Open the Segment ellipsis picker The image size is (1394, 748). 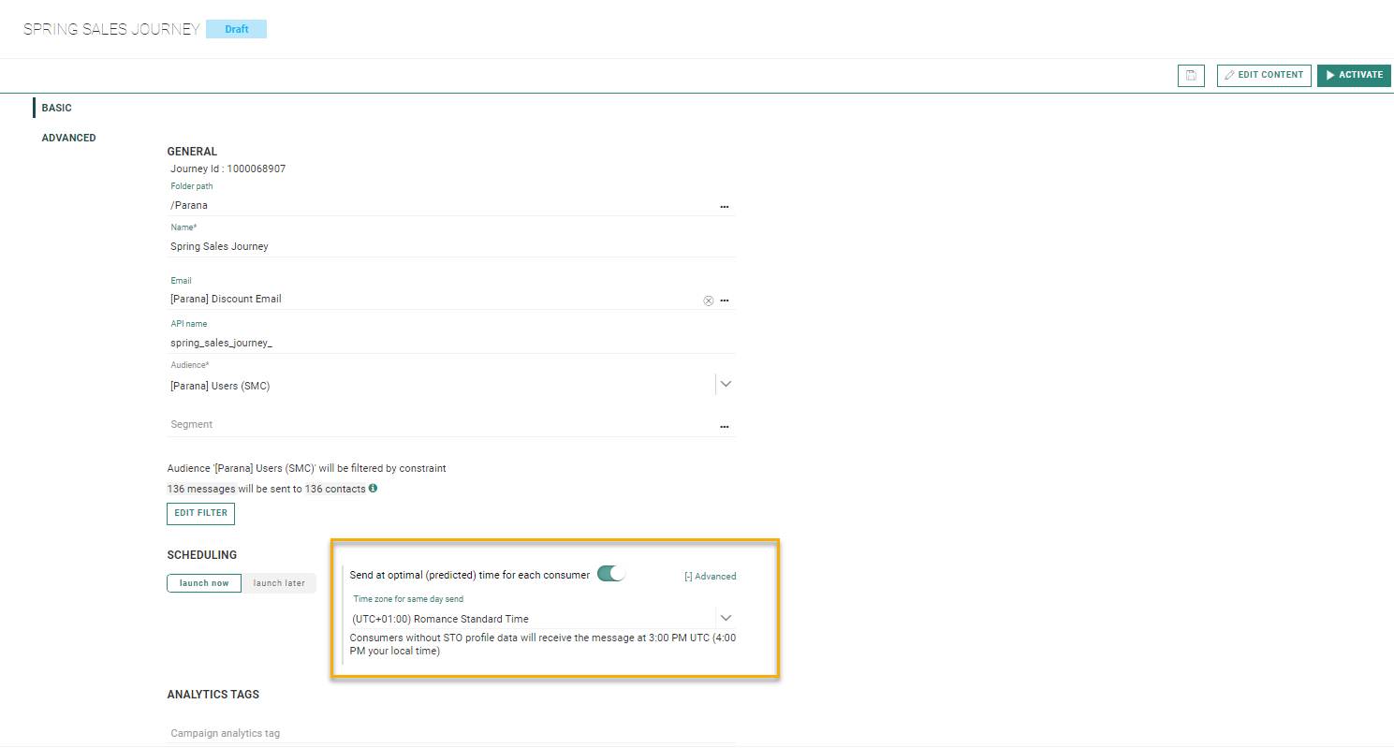pos(724,426)
